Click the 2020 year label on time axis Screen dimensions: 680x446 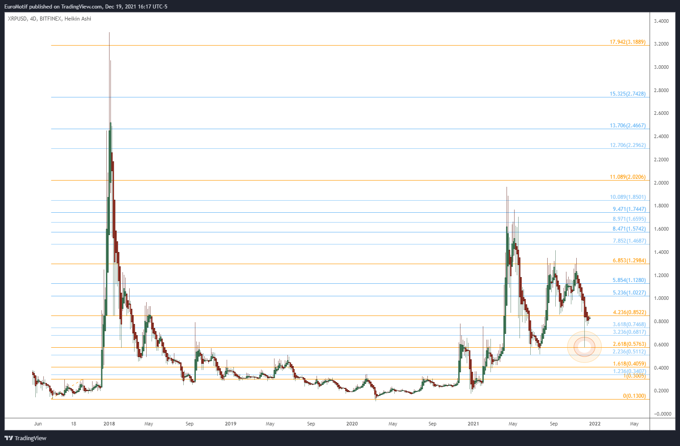(x=352, y=424)
